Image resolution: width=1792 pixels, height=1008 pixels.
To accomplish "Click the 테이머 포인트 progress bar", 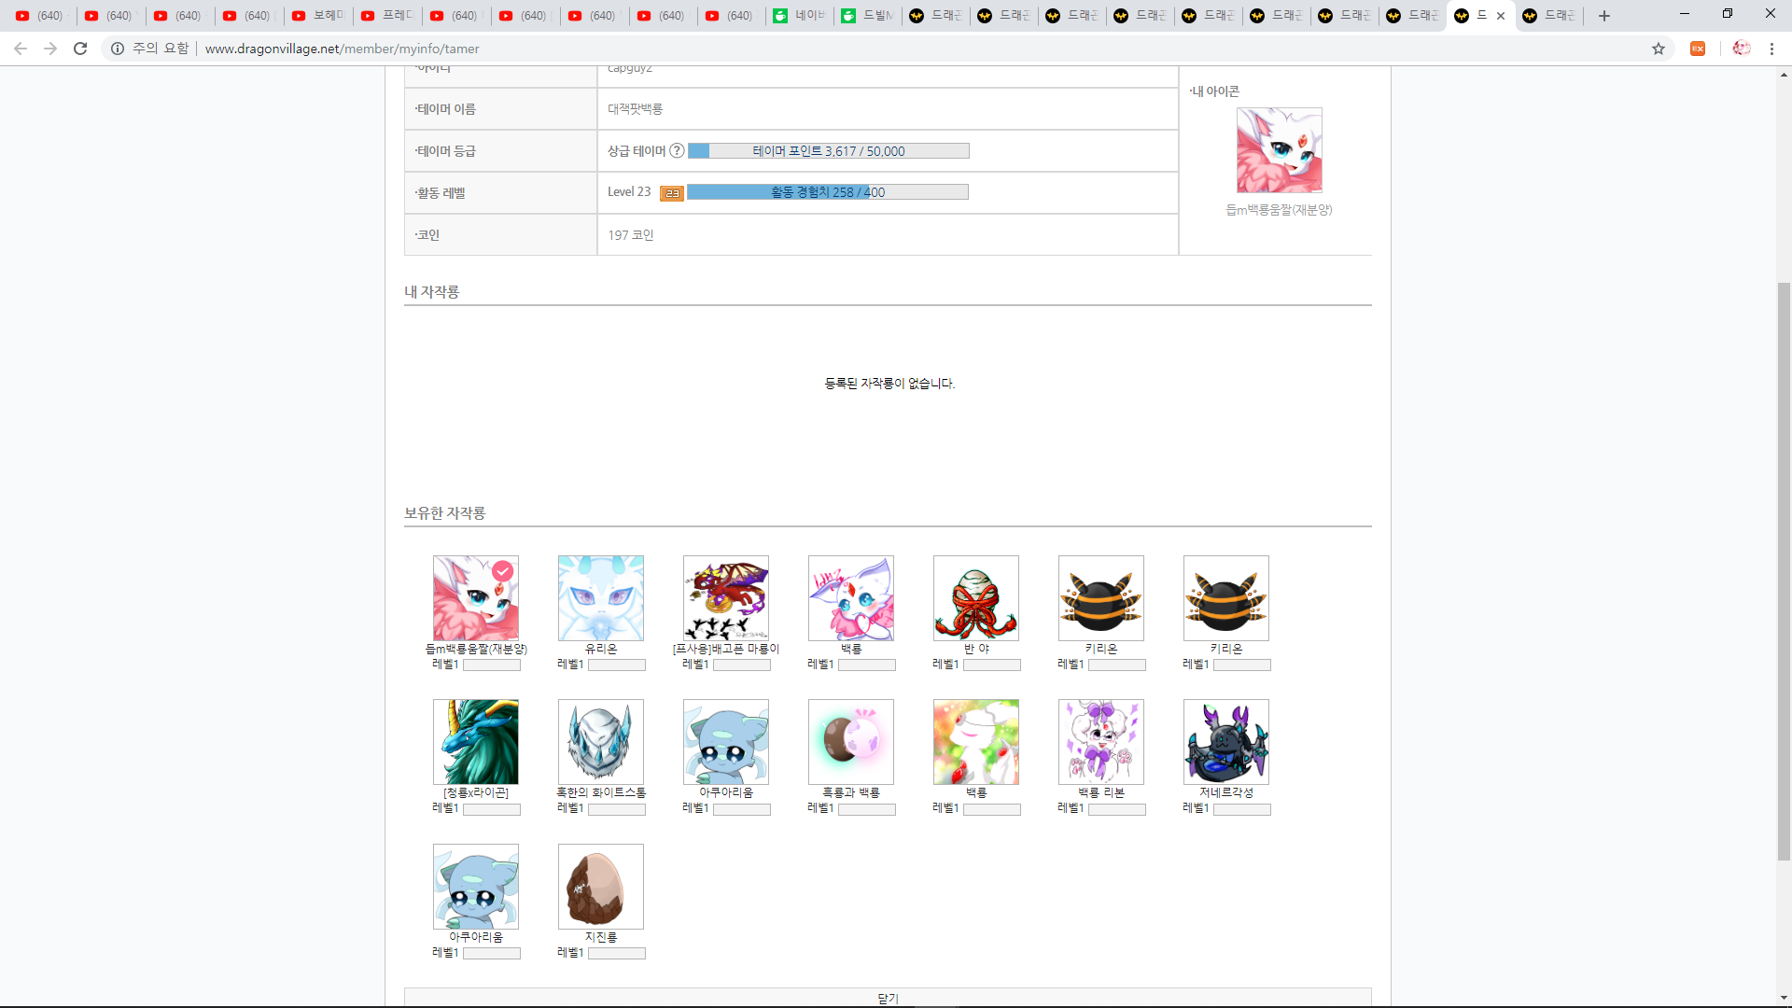I will [x=829, y=151].
